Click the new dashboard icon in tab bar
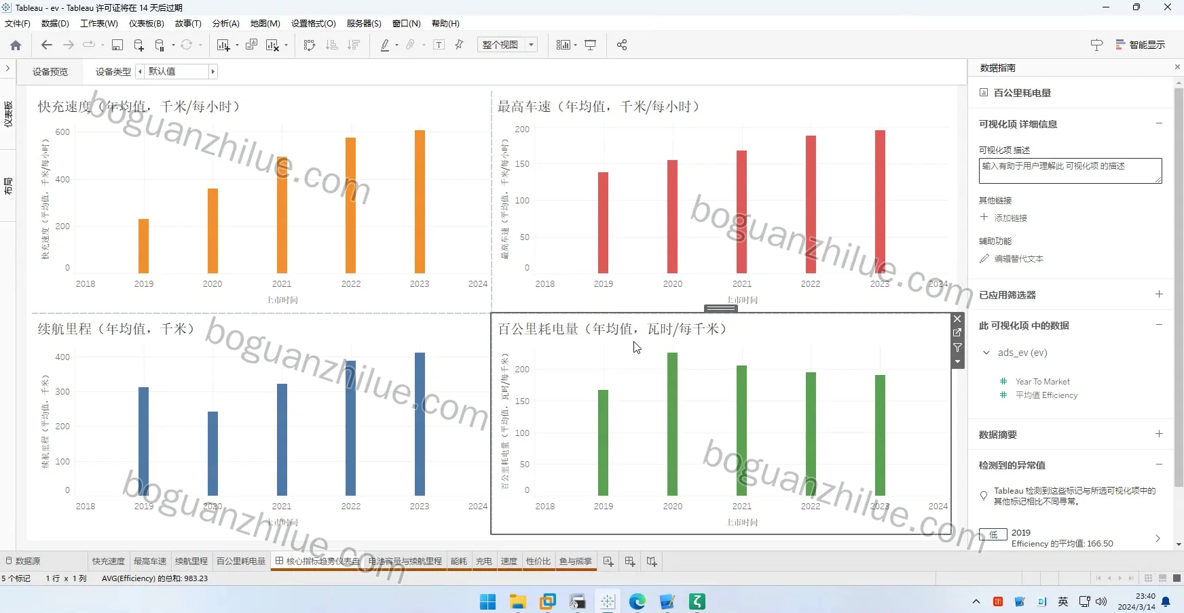Screen dimensions: 1184x613 [x=630, y=561]
